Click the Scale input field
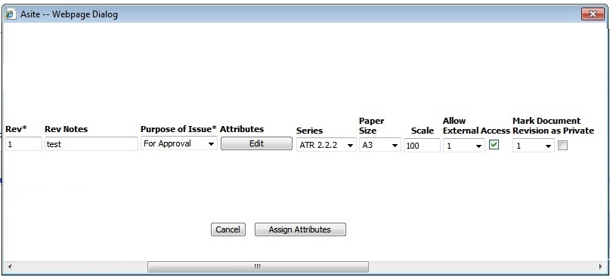 422,146
